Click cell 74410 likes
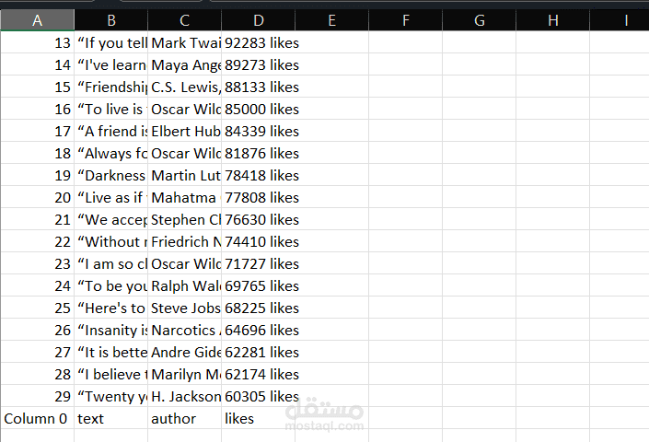 (259, 241)
